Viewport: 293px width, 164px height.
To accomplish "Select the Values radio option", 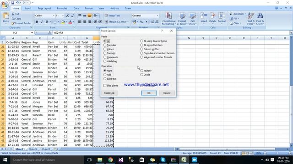I will (105, 49).
